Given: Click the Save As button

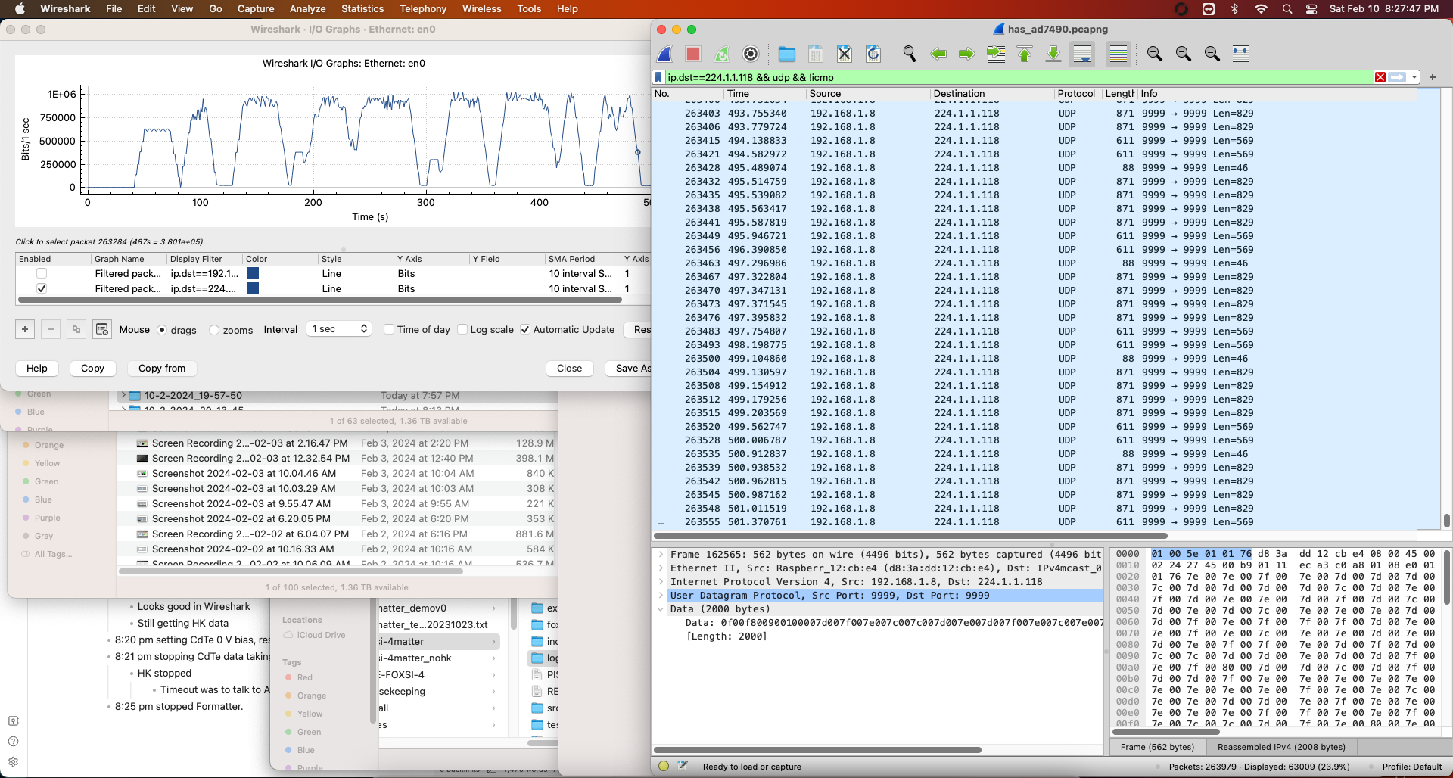Looking at the screenshot, I should point(630,368).
